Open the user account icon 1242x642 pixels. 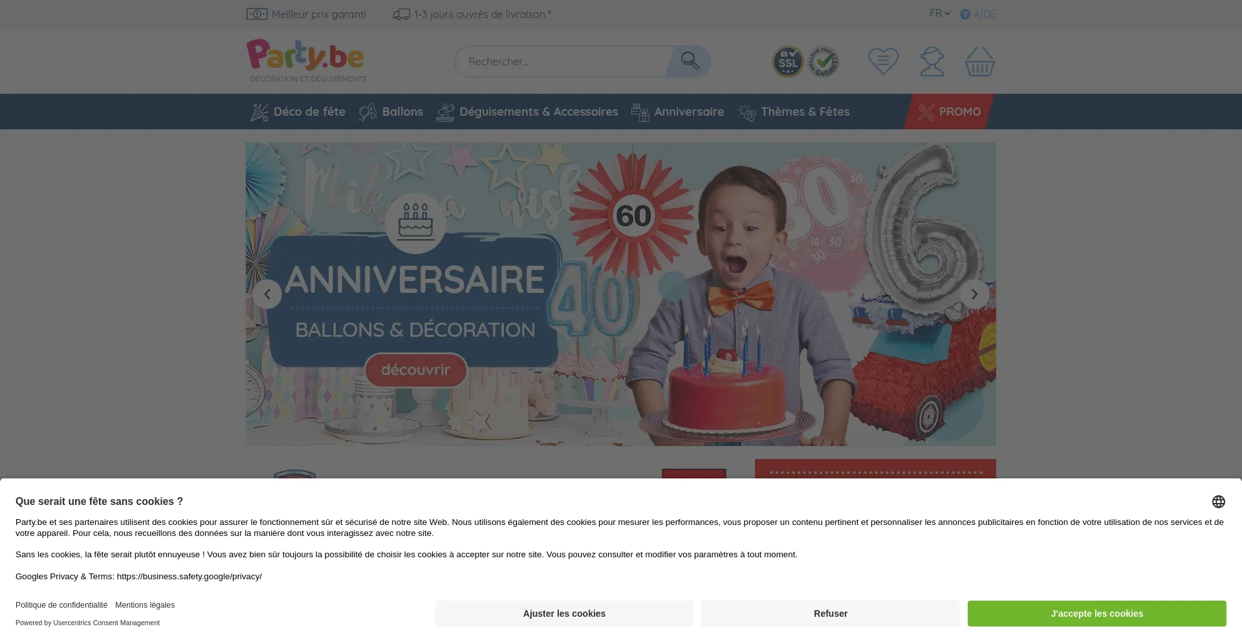click(931, 62)
